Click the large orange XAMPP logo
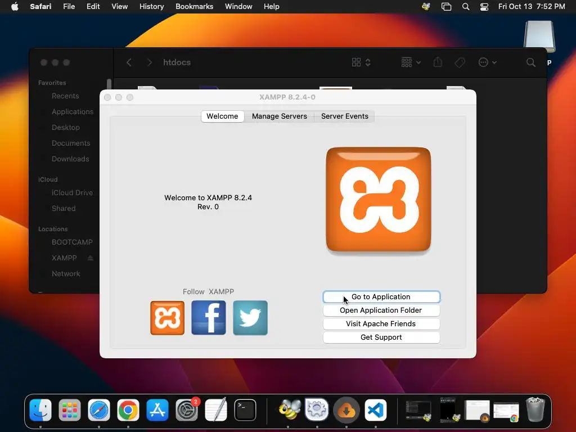The height and width of the screenshot is (432, 576). point(379,199)
